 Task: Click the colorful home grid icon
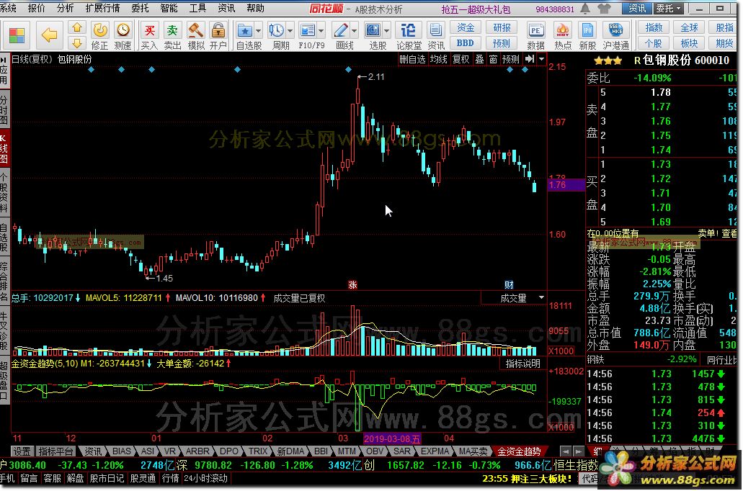point(17,35)
